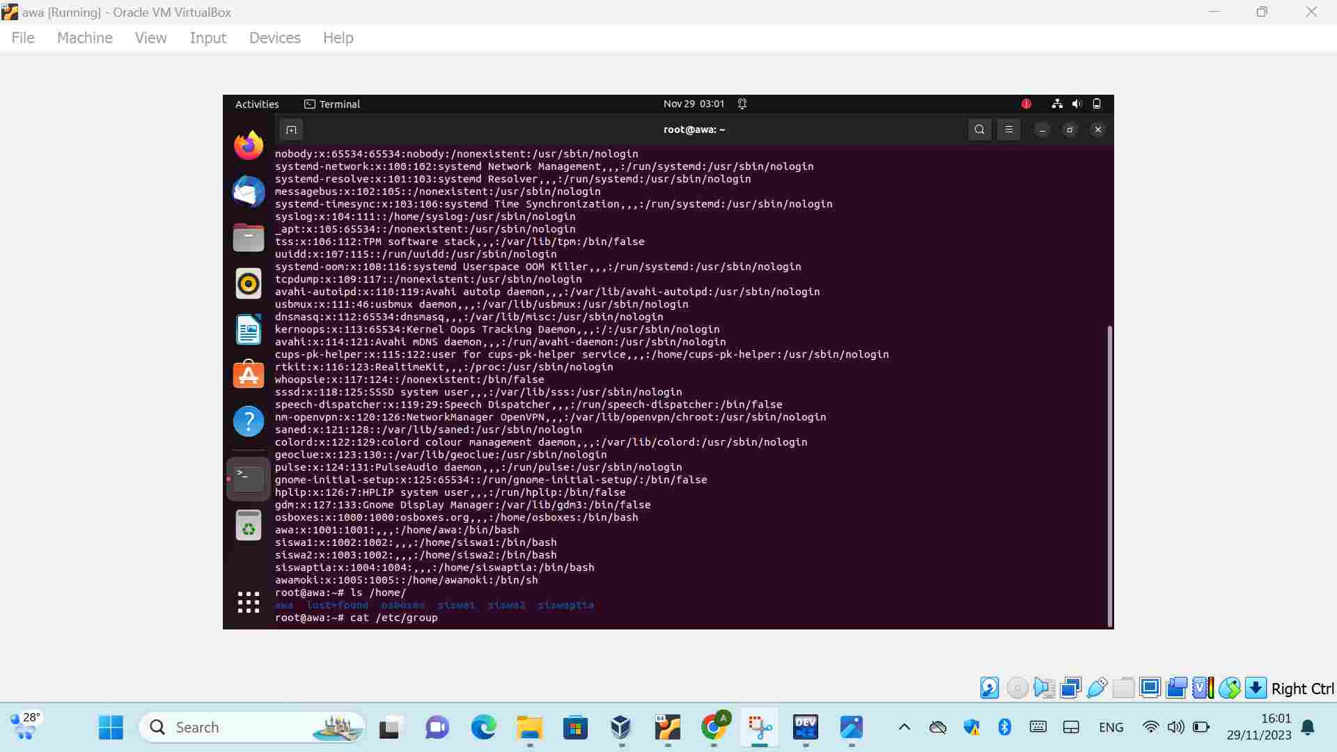Click VirtualBox optical drive status icon

click(1017, 688)
